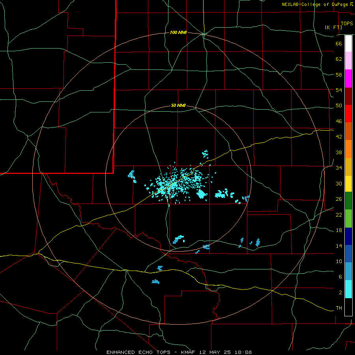Click the '50' scale value label

tap(339, 106)
